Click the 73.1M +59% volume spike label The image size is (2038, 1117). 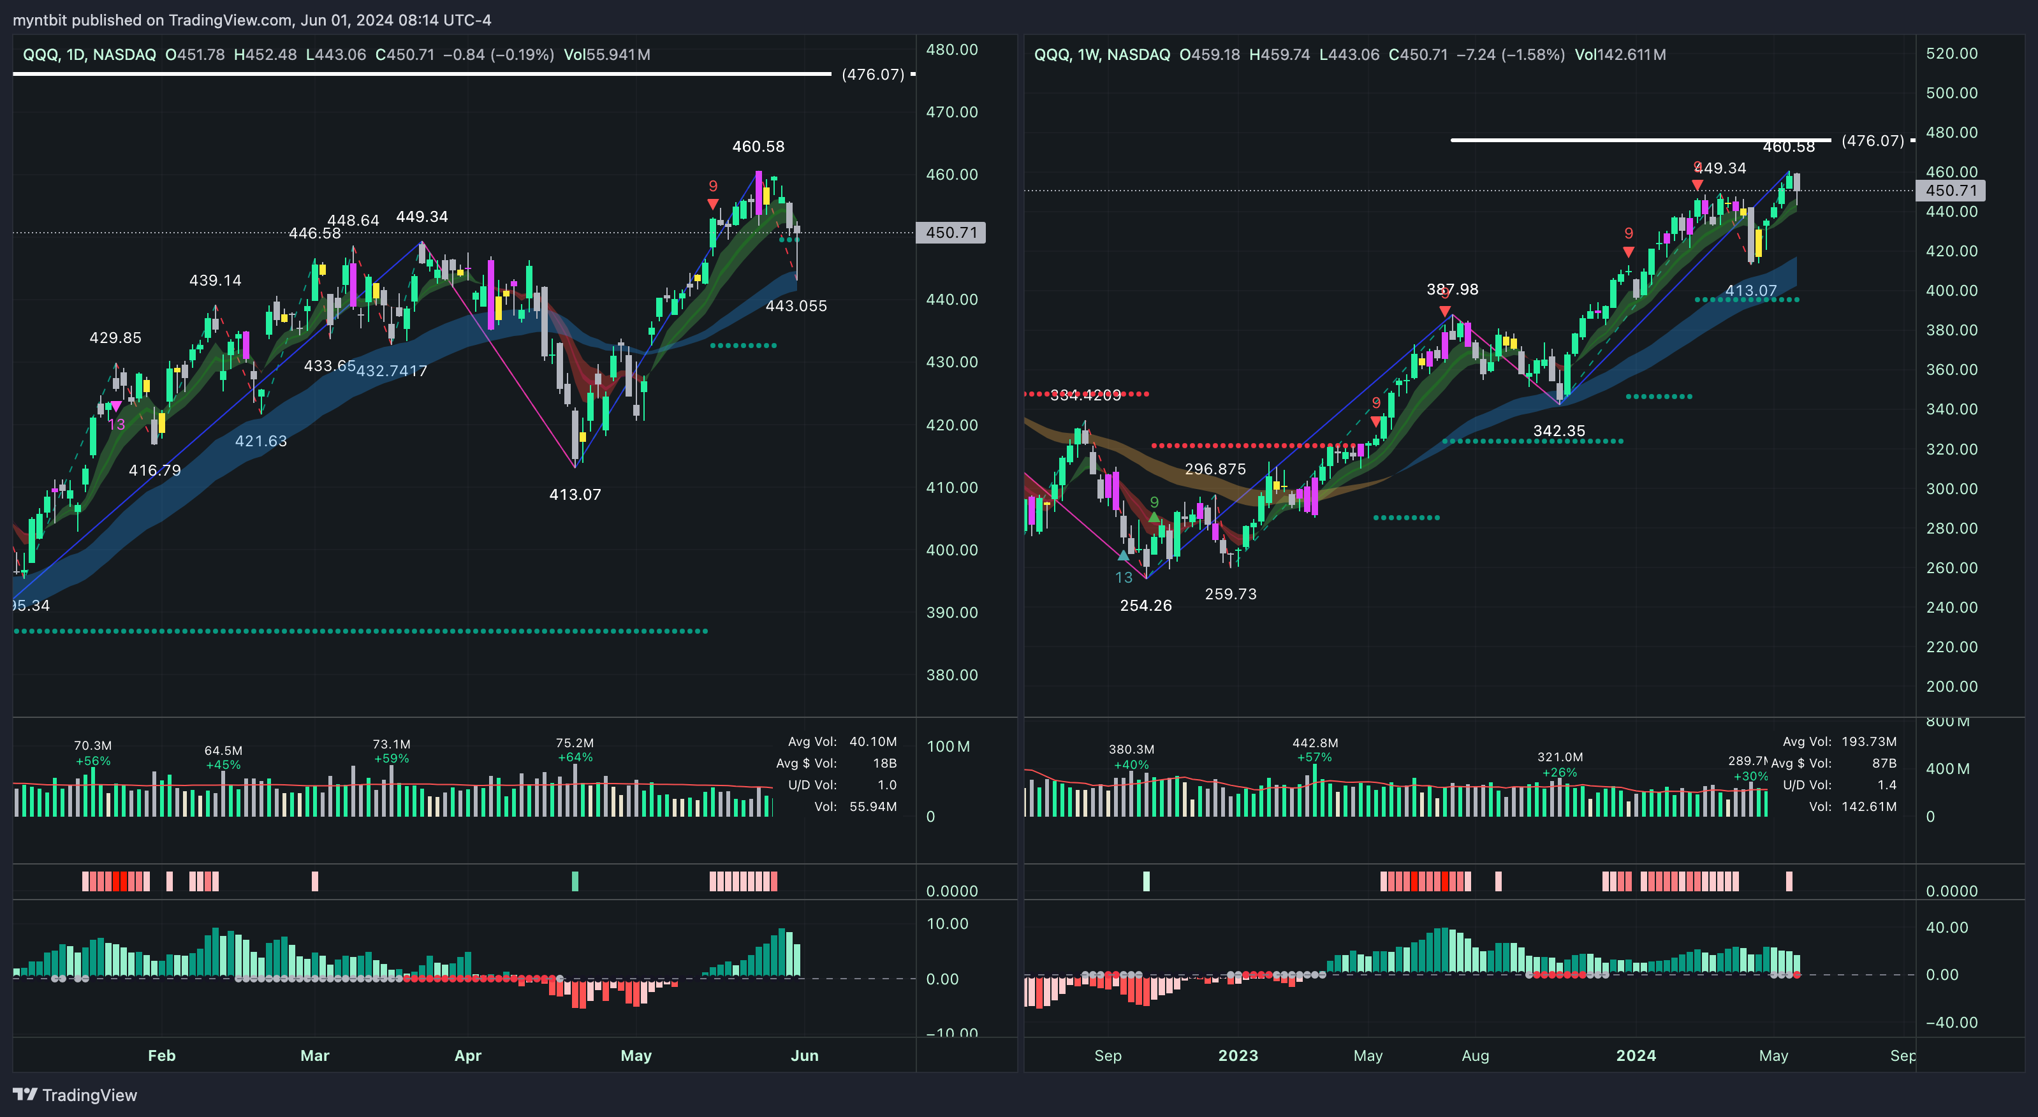(392, 752)
